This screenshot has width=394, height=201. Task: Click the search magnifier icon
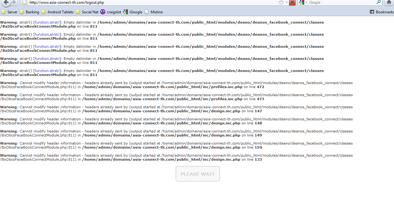coord(378,2)
